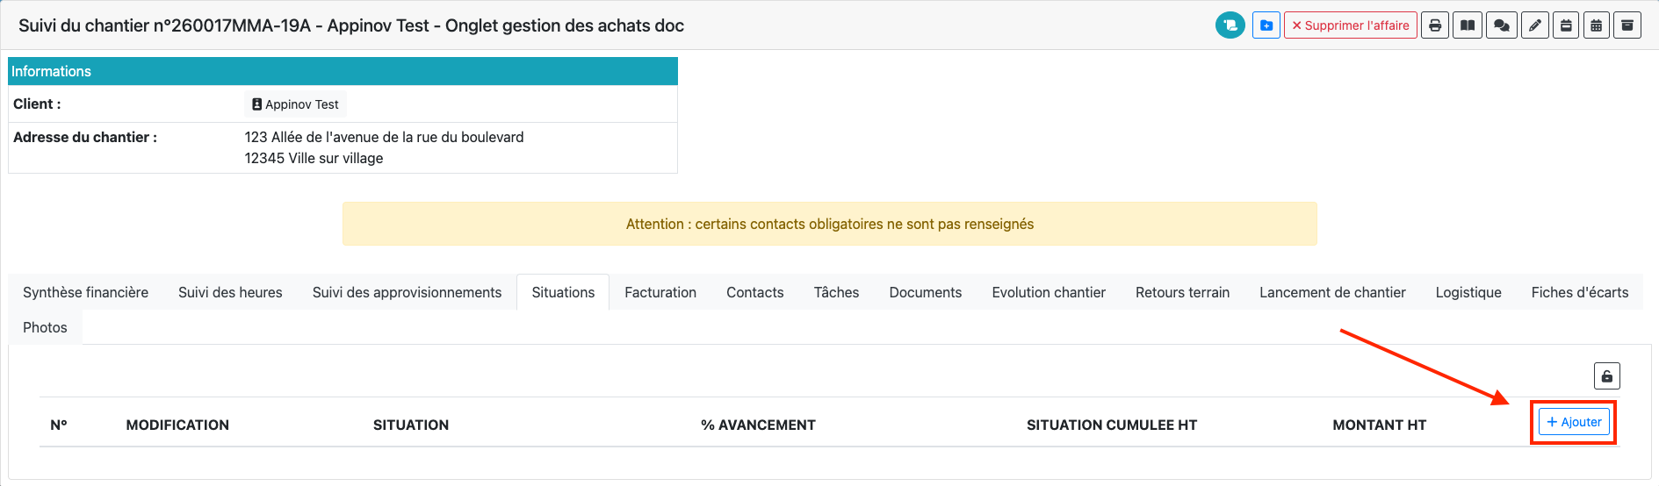
Task: Go to the Documents tab
Action: 925,292
